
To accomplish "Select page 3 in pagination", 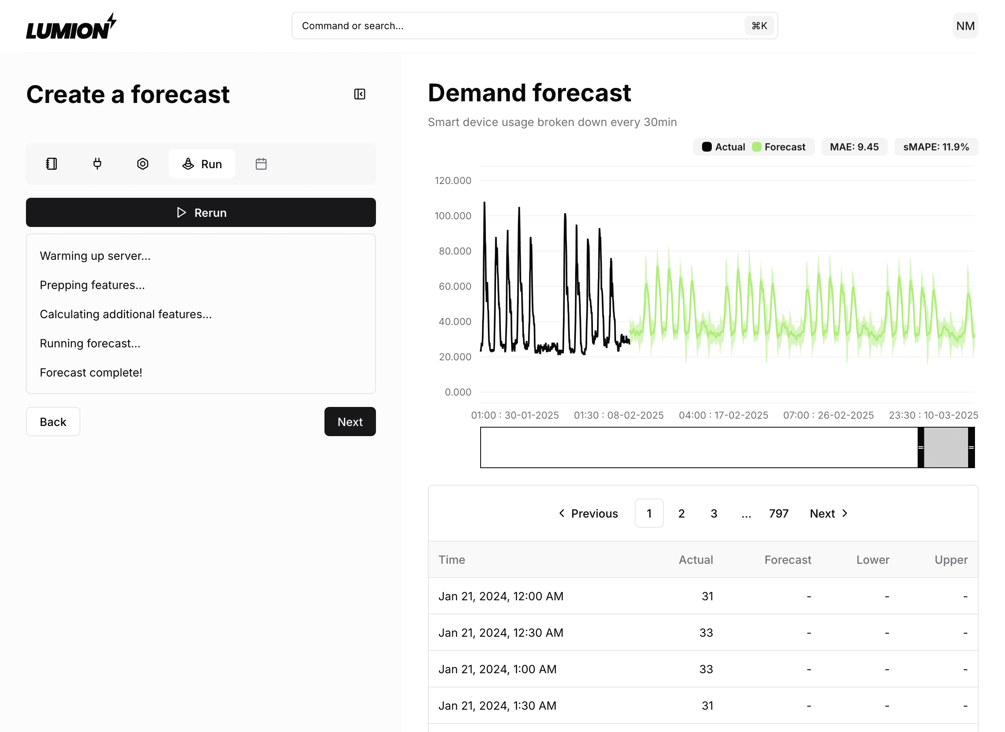I will 714,514.
